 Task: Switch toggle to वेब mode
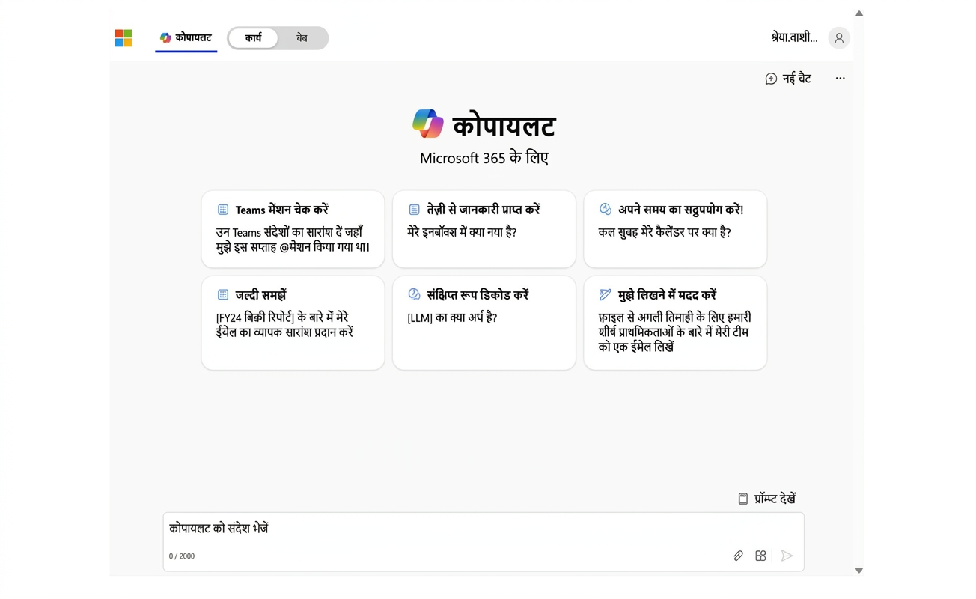[x=302, y=38]
